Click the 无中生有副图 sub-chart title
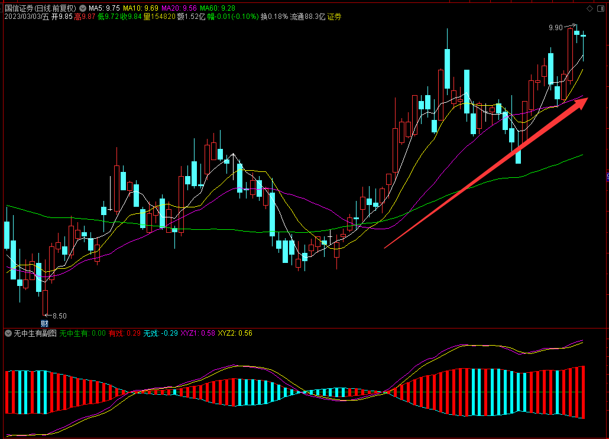This screenshot has height=439, width=609. (35, 333)
